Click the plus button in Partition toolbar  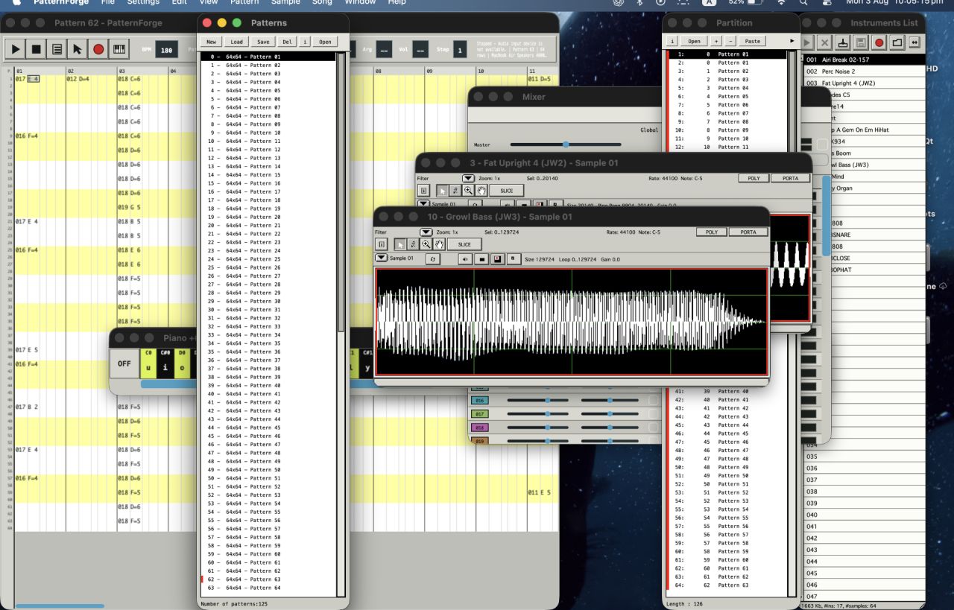click(x=717, y=41)
